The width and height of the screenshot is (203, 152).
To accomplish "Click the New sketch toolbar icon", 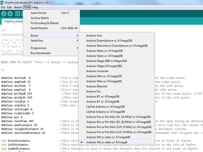I will pos(18,14).
